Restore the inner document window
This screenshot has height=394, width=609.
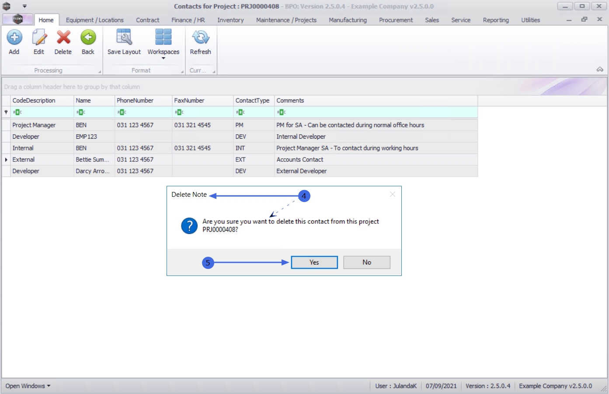(584, 20)
